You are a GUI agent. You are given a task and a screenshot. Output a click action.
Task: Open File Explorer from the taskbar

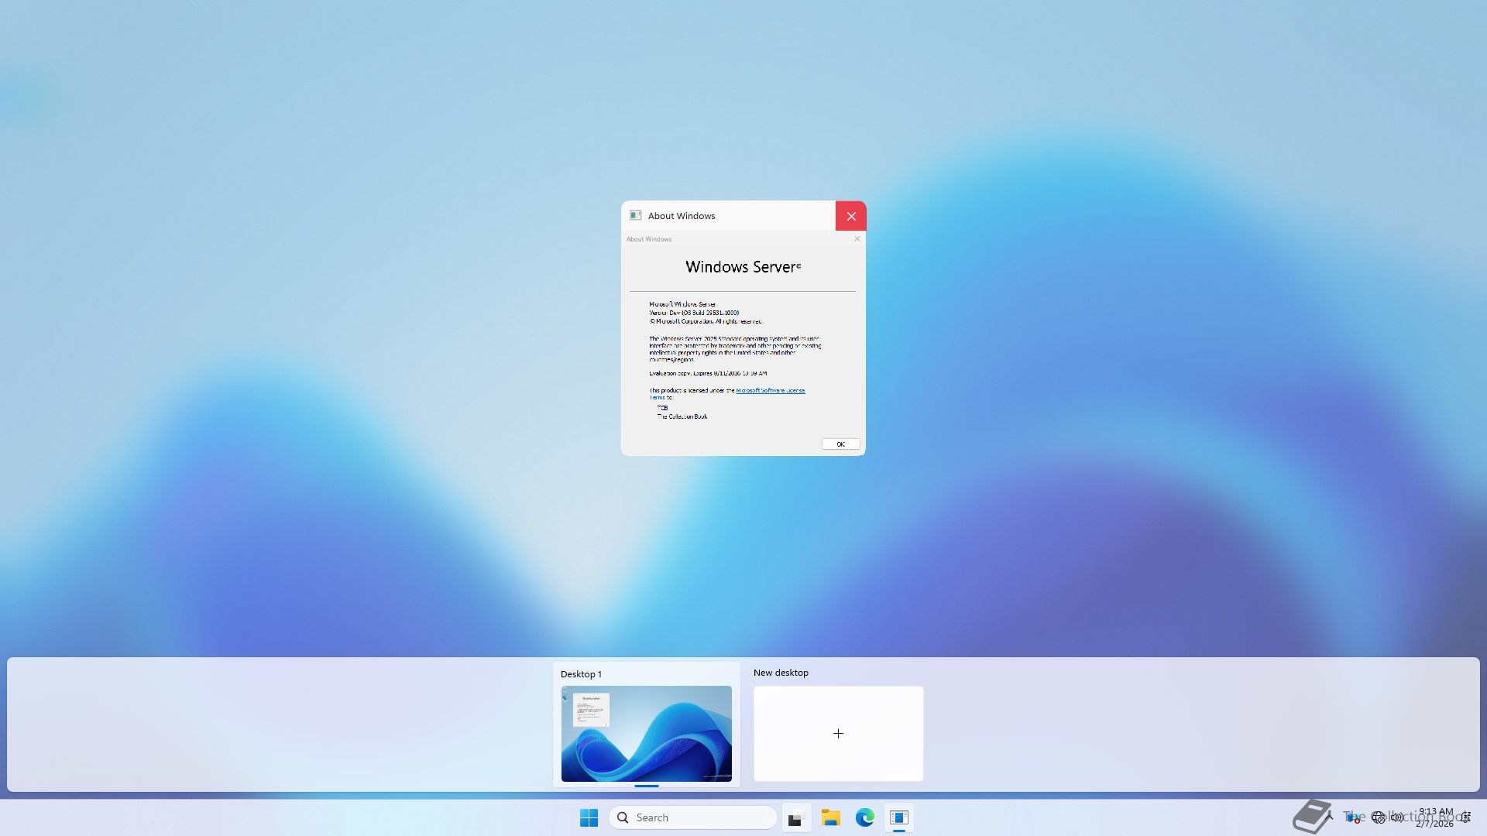tap(830, 817)
